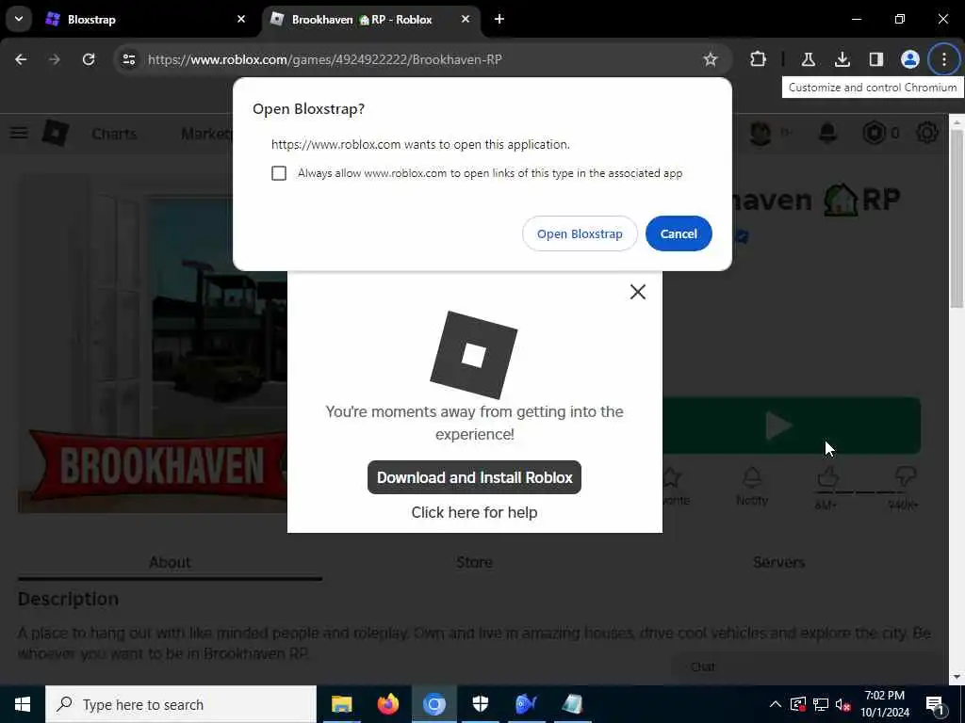The height and width of the screenshot is (723, 965).
Task: Switch to the Bloxstrap browser tab
Action: [x=146, y=20]
